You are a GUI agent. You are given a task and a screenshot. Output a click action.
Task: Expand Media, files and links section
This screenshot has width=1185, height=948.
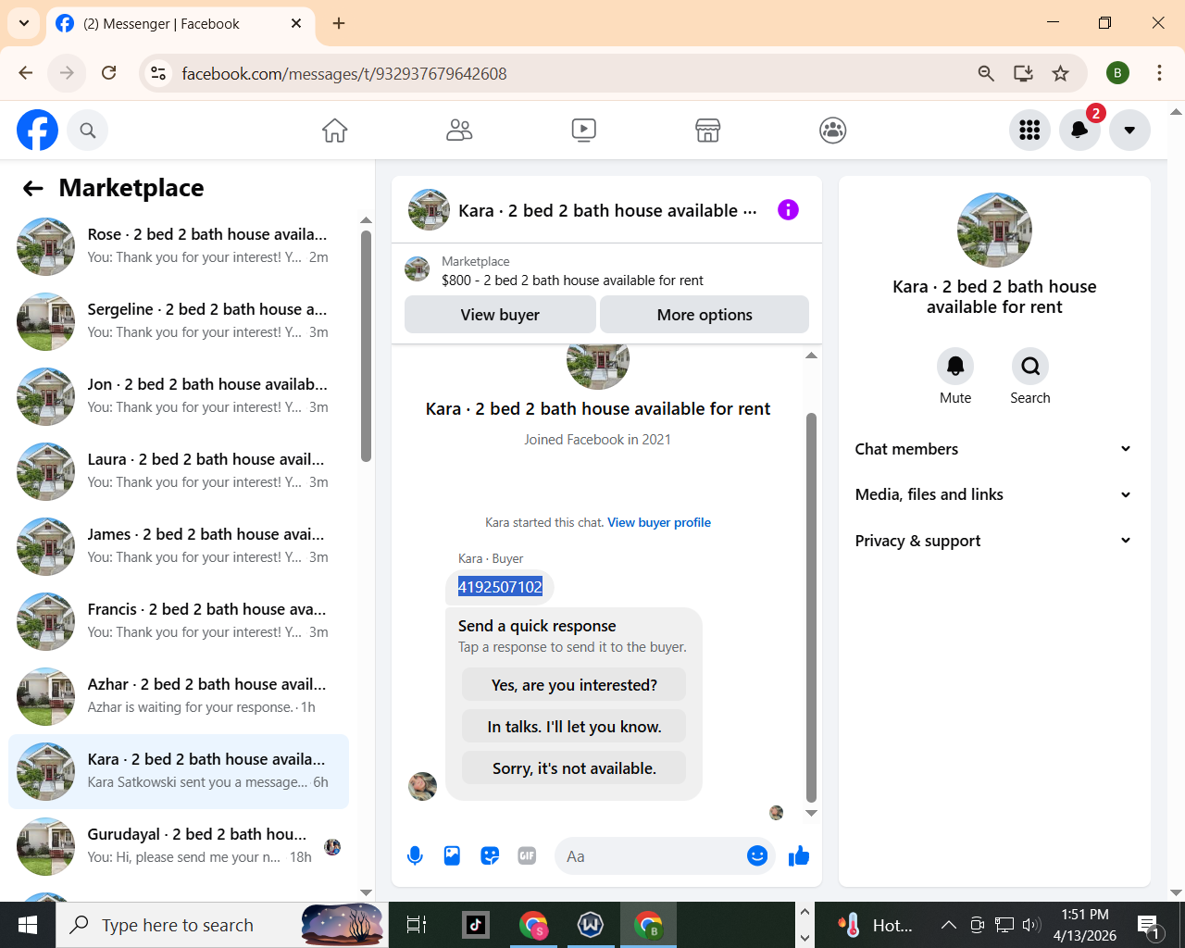click(x=994, y=494)
